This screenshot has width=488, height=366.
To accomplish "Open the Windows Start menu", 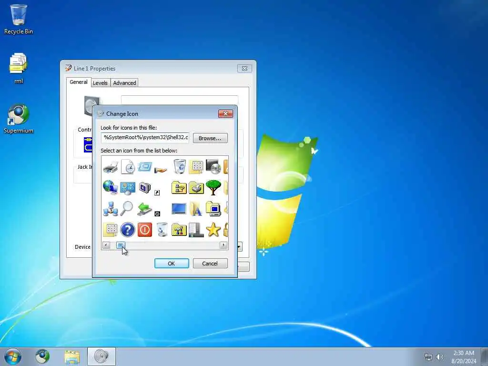I will tap(13, 356).
